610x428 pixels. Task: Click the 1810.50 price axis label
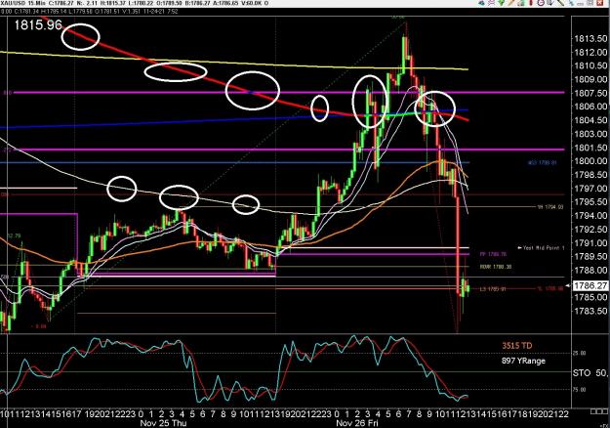coord(590,65)
